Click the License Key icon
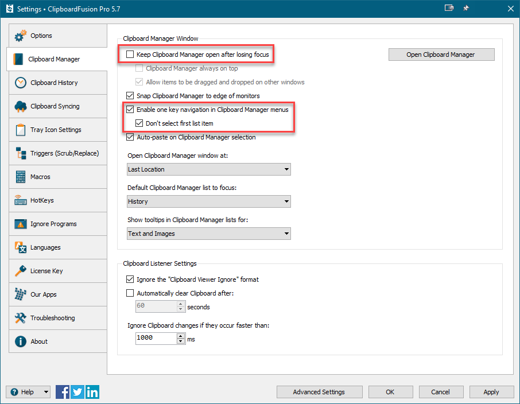 (21, 271)
